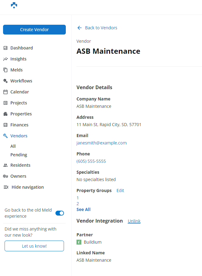Click the Create Vendor button
Image resolution: width=202 pixels, height=276 pixels.
[34, 30]
